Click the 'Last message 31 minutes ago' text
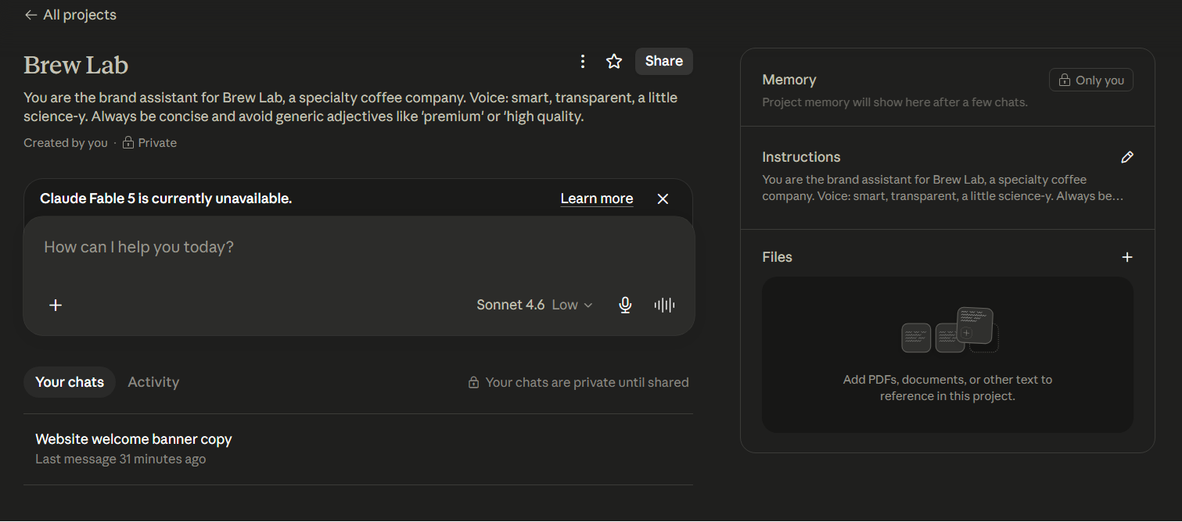The width and height of the screenshot is (1182, 522). [120, 459]
